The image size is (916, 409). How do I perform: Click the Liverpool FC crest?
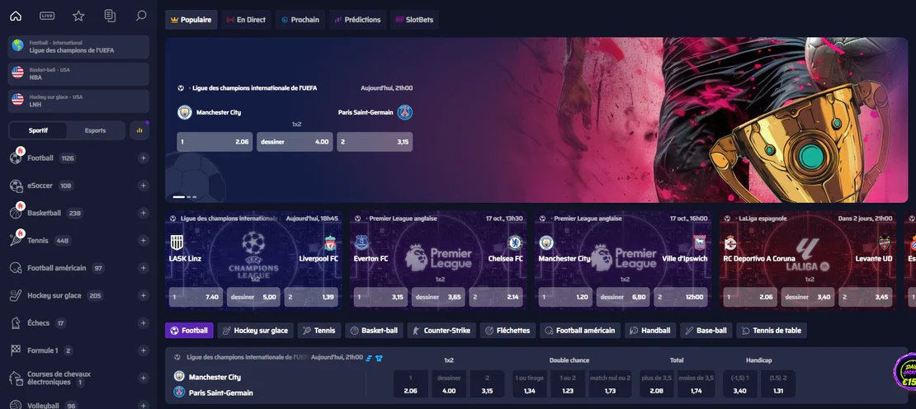click(331, 242)
